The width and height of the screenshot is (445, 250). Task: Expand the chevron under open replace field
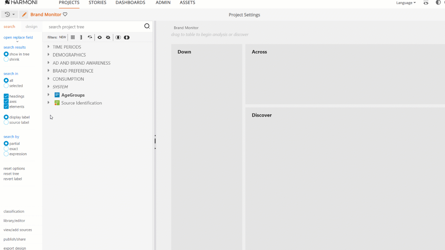17,42
